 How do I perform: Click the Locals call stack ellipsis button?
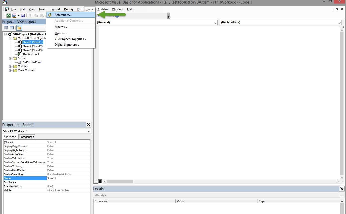pyautogui.click(x=342, y=195)
